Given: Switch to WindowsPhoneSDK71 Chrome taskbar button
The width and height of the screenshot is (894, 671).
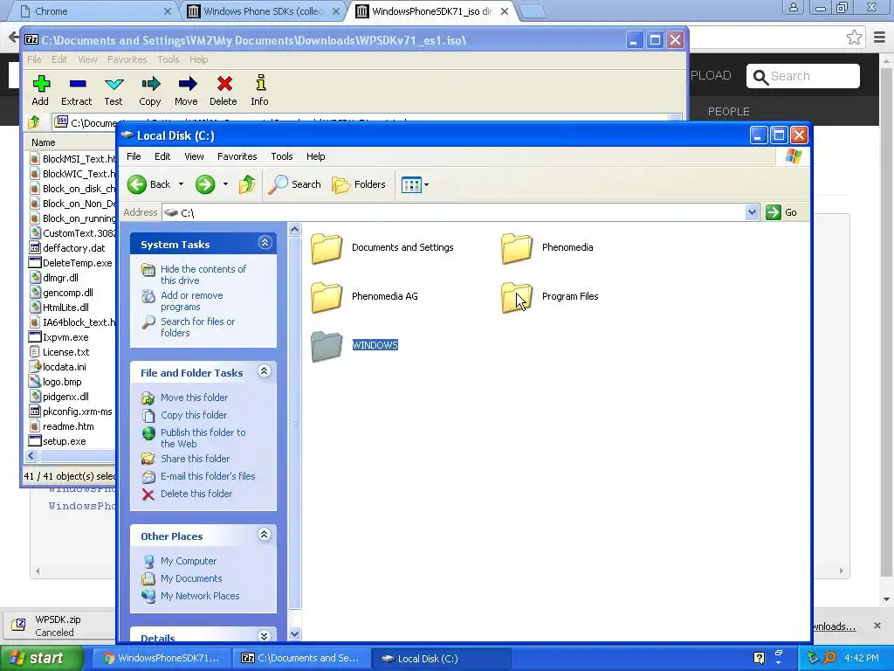Looking at the screenshot, I should point(162,659).
